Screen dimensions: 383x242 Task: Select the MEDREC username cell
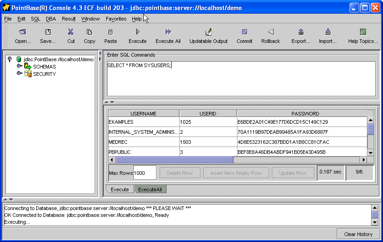(144, 142)
